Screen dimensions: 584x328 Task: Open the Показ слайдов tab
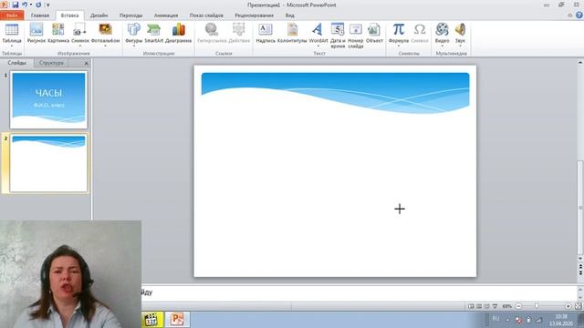pyautogui.click(x=206, y=15)
